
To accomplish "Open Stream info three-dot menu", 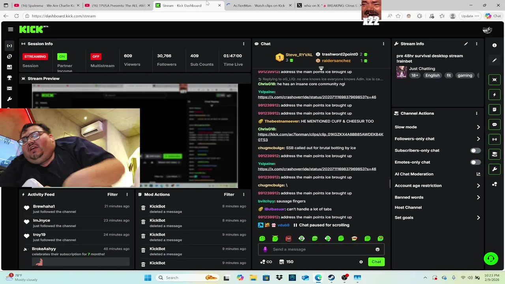I will [477, 44].
